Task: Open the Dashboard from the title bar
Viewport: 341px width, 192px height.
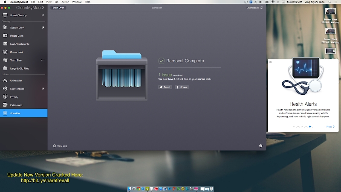Action: pyautogui.click(x=254, y=8)
